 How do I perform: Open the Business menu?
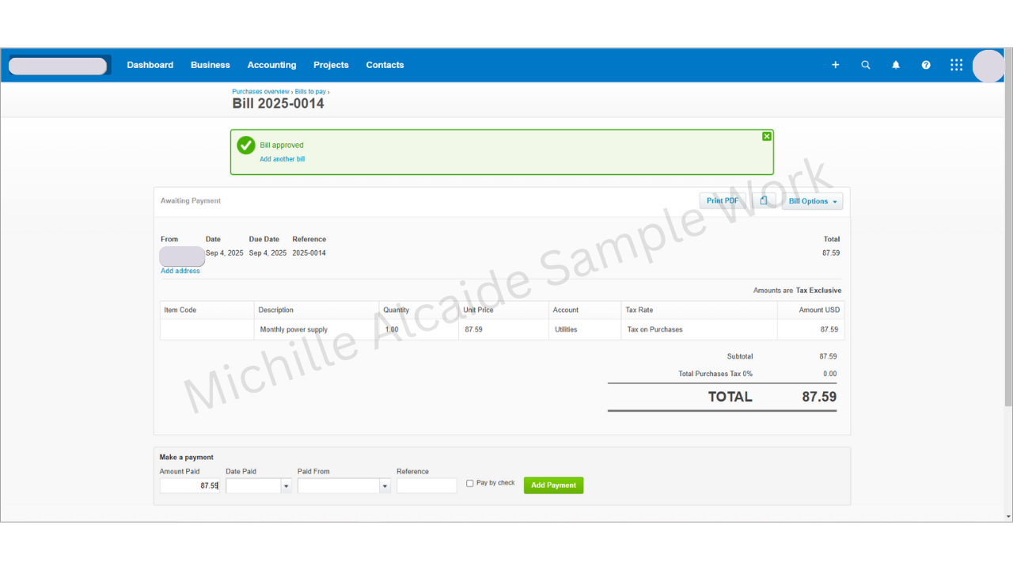pos(211,65)
